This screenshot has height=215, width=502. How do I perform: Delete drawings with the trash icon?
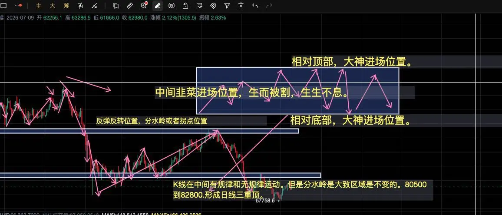point(241,6)
